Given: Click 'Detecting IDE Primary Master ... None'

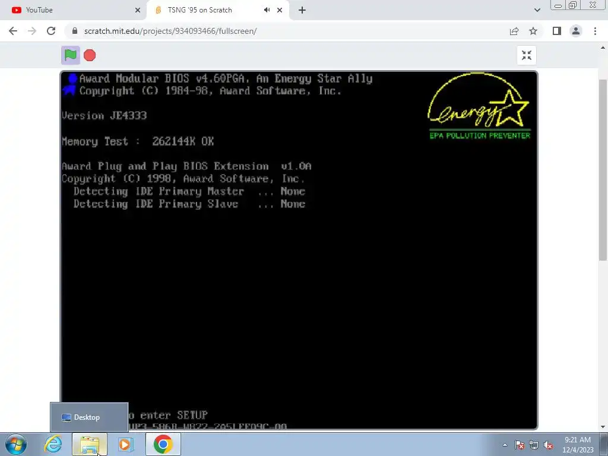Looking at the screenshot, I should pyautogui.click(x=189, y=192).
